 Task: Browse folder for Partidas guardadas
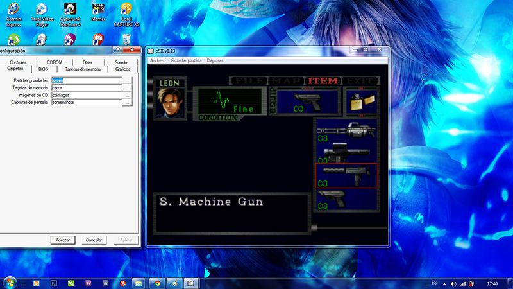pos(127,80)
